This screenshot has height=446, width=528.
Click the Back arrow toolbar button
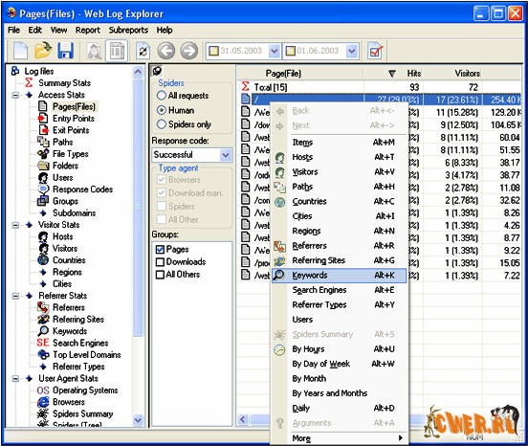[x=166, y=51]
